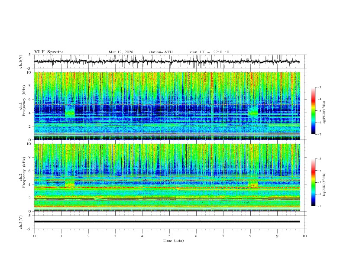Click the '4' kHz tick label of ch.2 spectrogram
The width and height of the screenshot is (343, 265).
pos(30,184)
